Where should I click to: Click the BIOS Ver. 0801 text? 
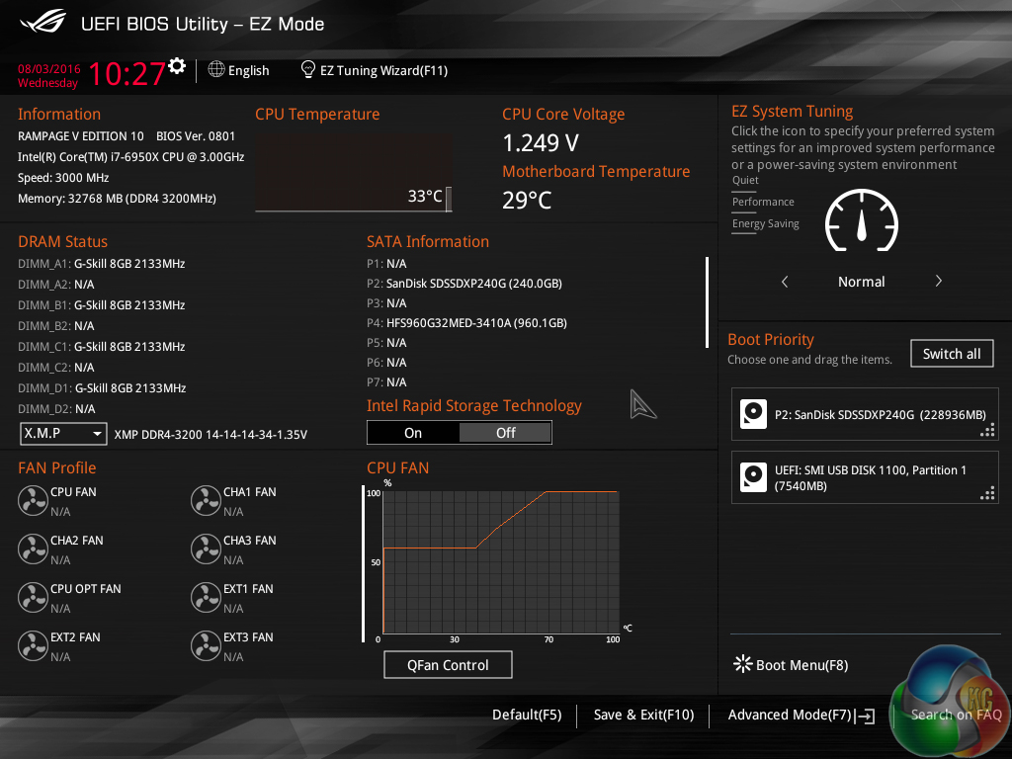click(x=196, y=136)
